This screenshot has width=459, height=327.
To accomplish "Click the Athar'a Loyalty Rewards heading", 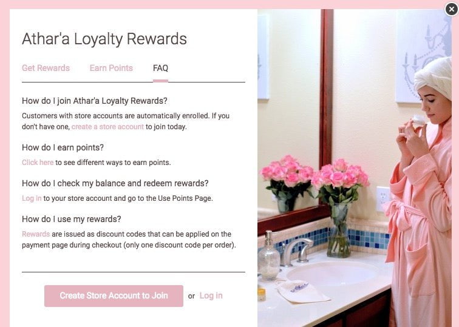I will 104,39.
